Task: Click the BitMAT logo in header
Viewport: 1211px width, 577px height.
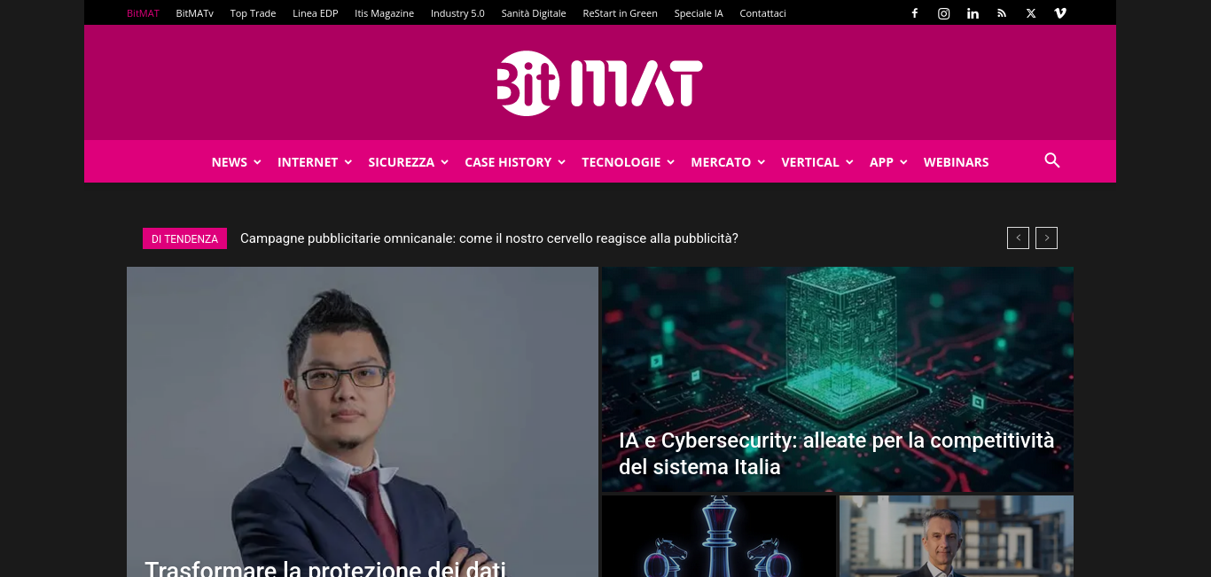Action: 600,82
